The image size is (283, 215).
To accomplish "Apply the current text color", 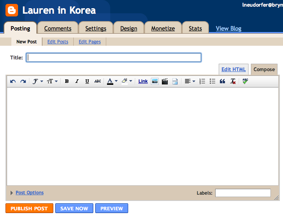I will (110, 81).
